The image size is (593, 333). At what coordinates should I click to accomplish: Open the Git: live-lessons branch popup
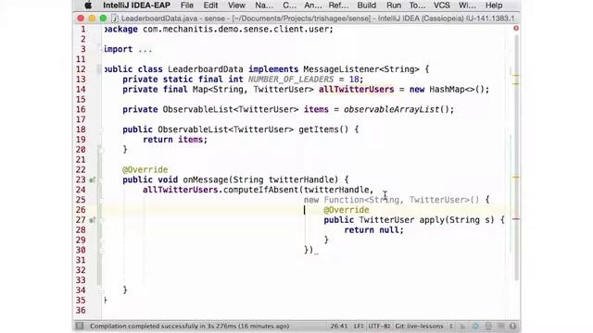click(x=423, y=326)
